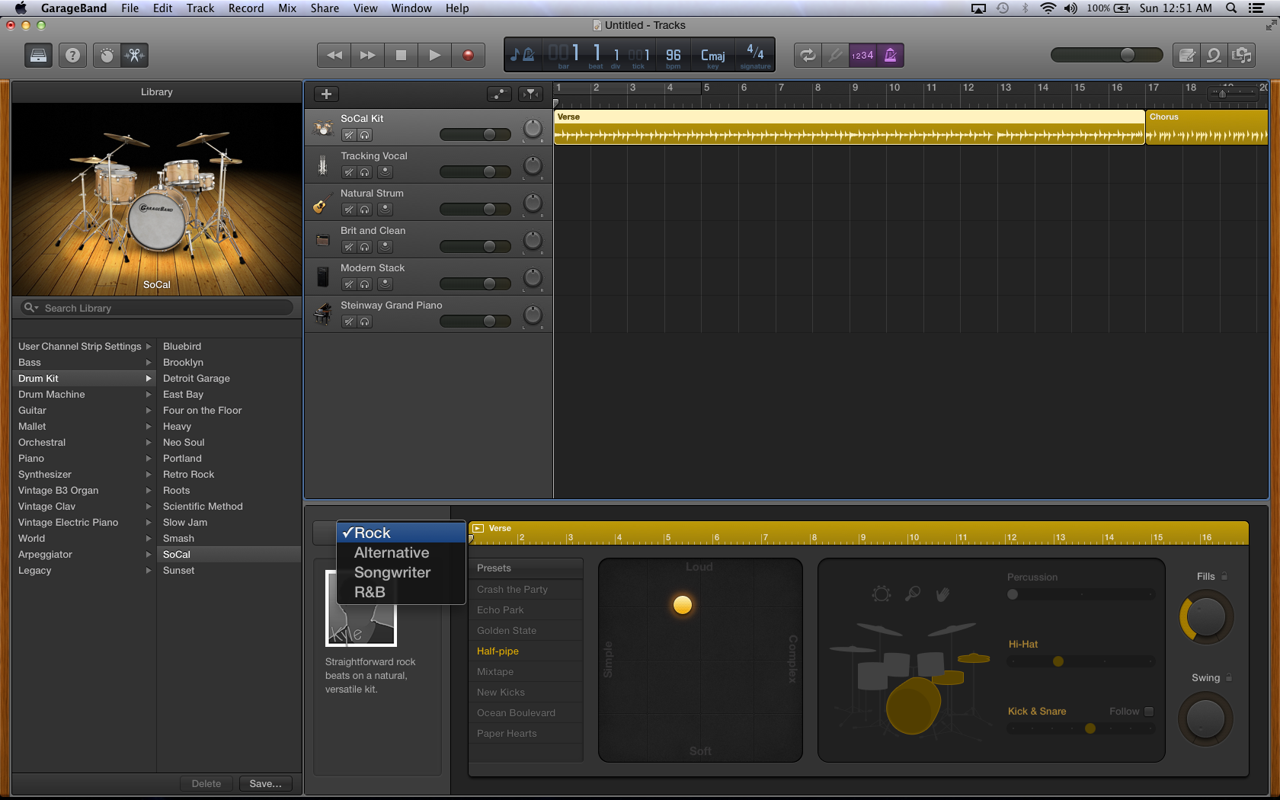Open the Editors scissors button

(135, 55)
